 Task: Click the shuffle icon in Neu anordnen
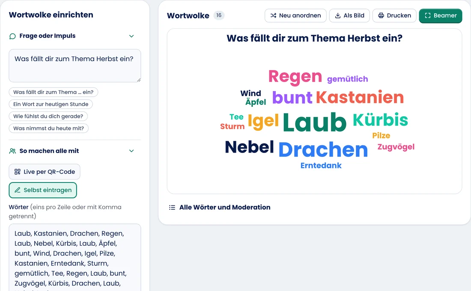(273, 15)
